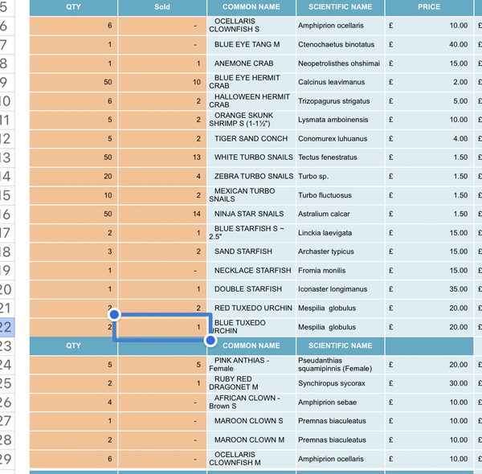482x474 pixels.
Task: Select Neopetrolisthes ohshimai cell
Action: (x=341, y=63)
